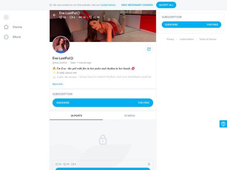
Task: Open the round profile avatar thumbnail
Action: pyautogui.click(x=61, y=44)
